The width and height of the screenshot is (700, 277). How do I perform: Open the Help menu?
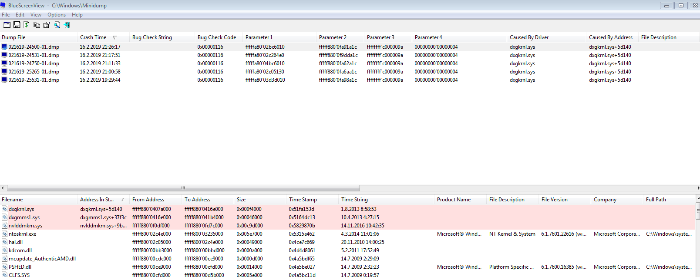[x=77, y=15]
